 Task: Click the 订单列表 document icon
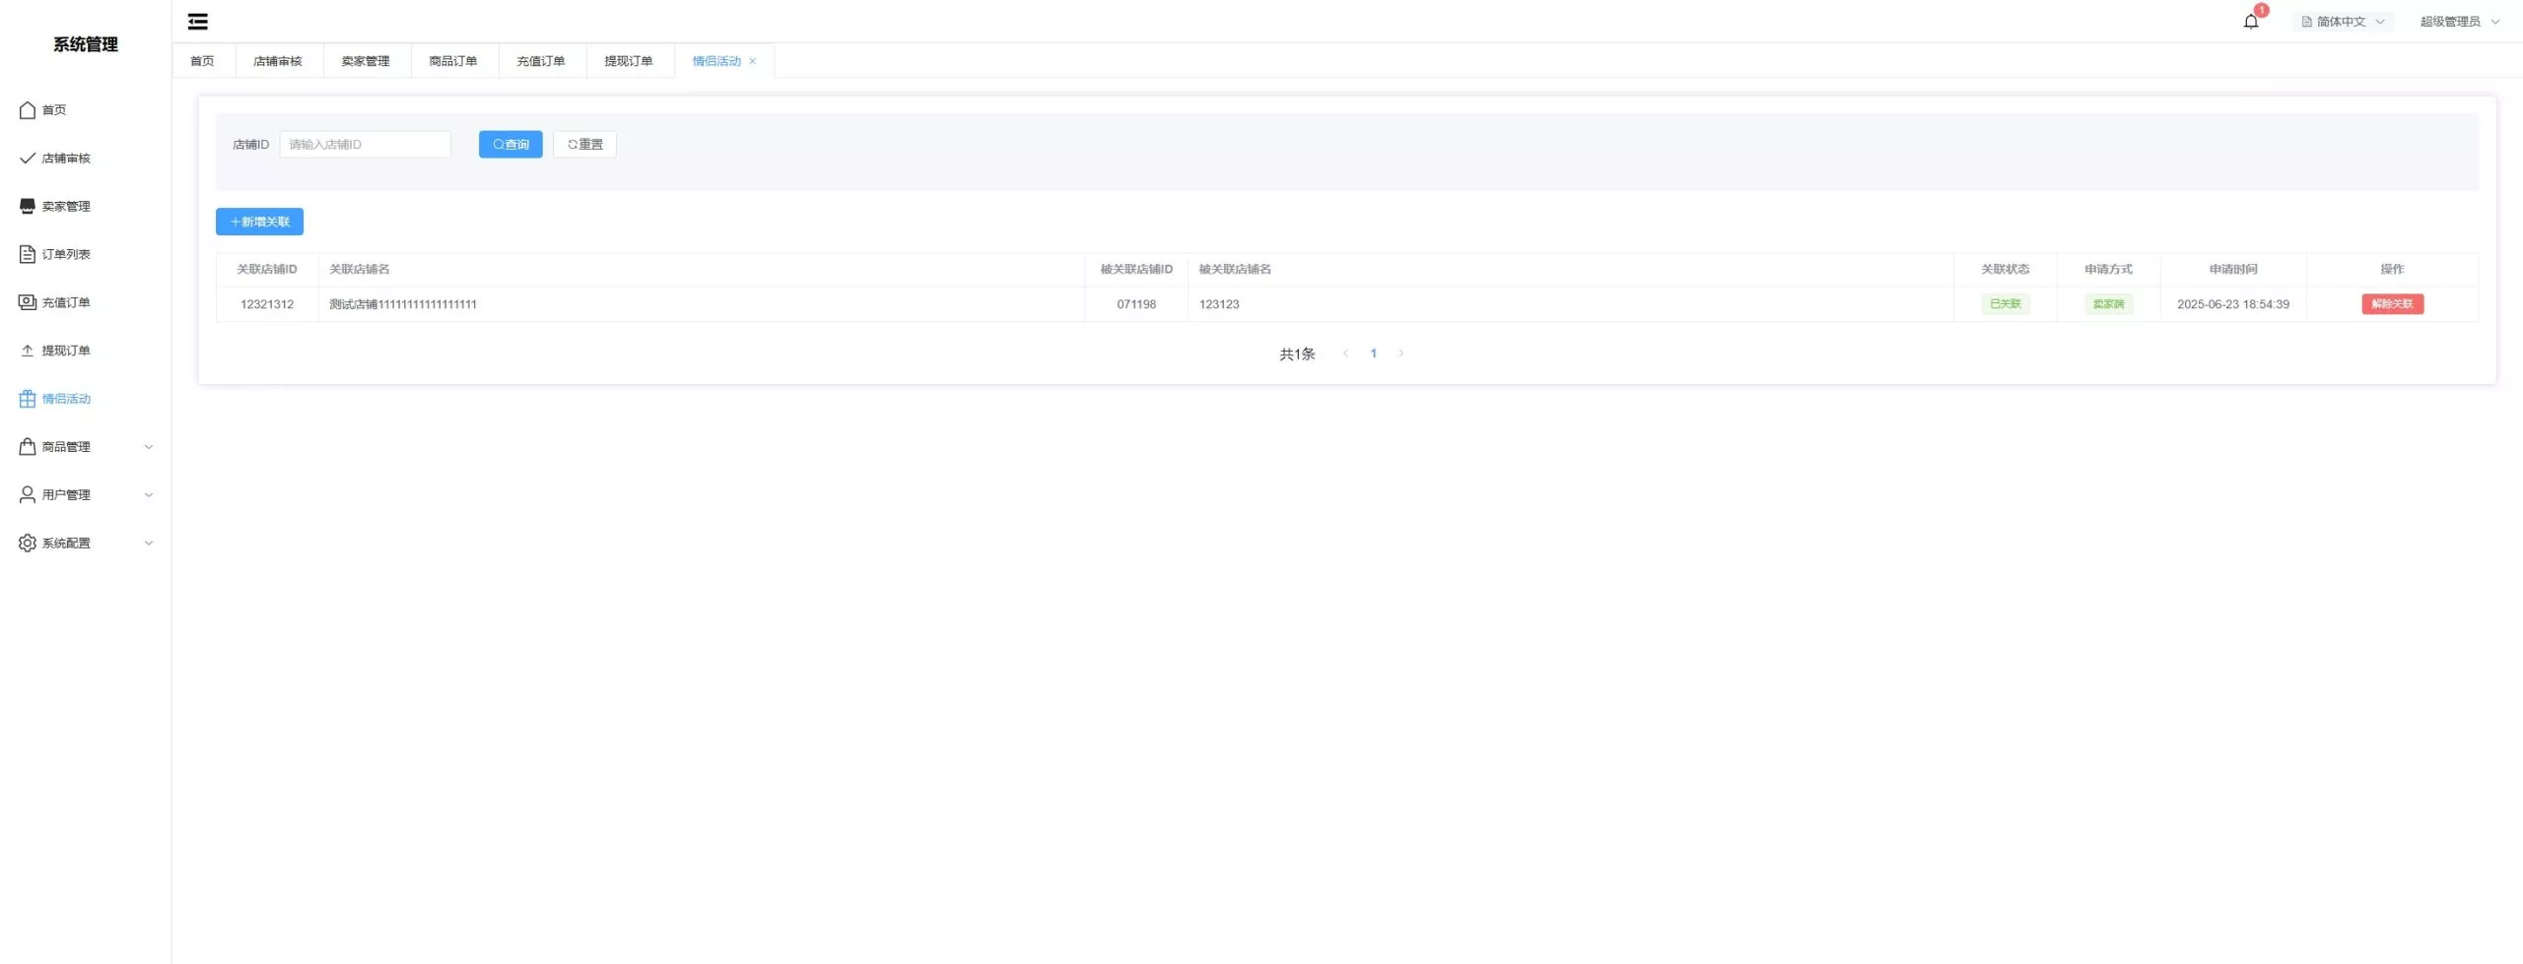28,255
